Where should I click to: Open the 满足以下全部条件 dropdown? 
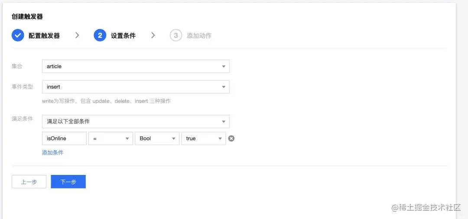click(x=136, y=121)
